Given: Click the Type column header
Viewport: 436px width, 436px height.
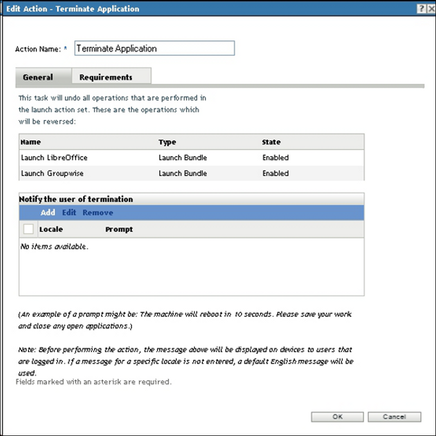Looking at the screenshot, I should pyautogui.click(x=167, y=142).
